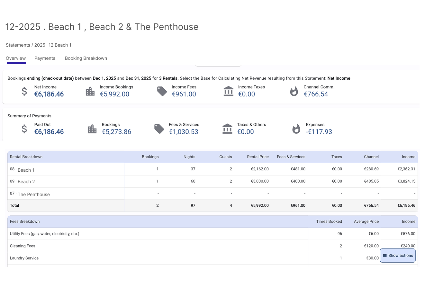Click the Taxes & Others bank icon

tap(227, 129)
